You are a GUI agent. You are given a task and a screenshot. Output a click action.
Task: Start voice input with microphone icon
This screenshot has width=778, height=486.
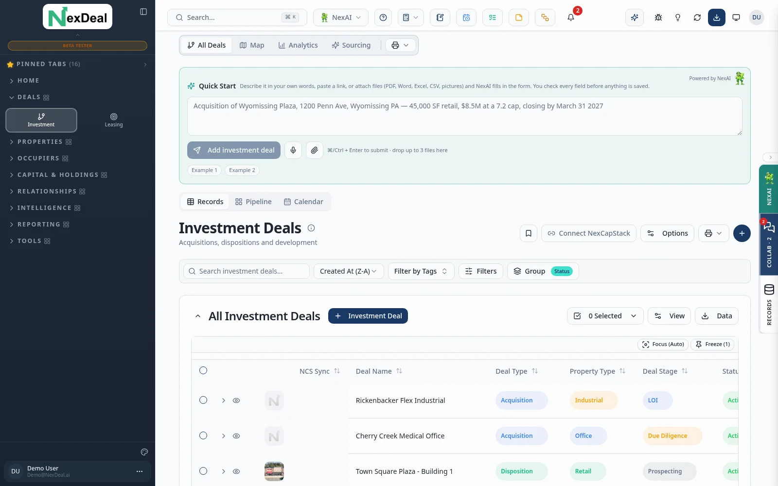tap(293, 150)
